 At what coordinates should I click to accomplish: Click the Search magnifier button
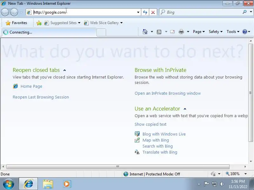[x=244, y=12]
